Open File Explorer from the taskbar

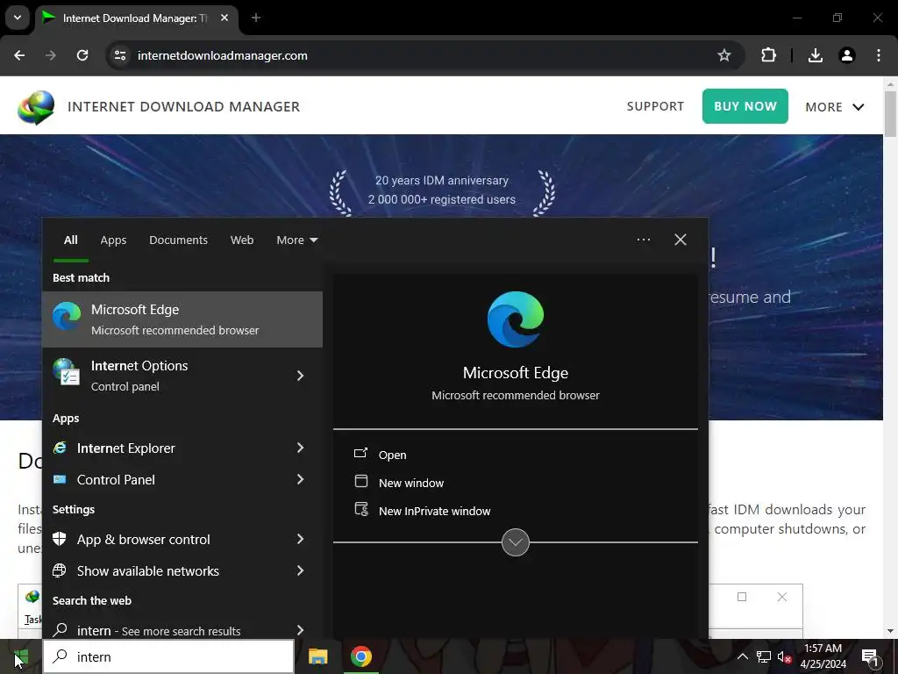pos(317,656)
